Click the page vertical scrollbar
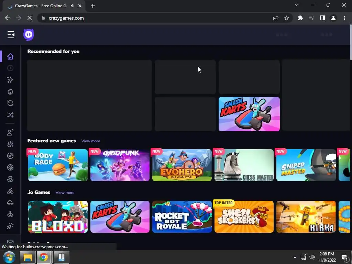Viewport: 352px width, 264px height. 351,43
